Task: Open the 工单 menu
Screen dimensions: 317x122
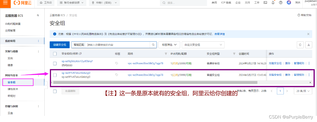Action: tap(257, 3)
